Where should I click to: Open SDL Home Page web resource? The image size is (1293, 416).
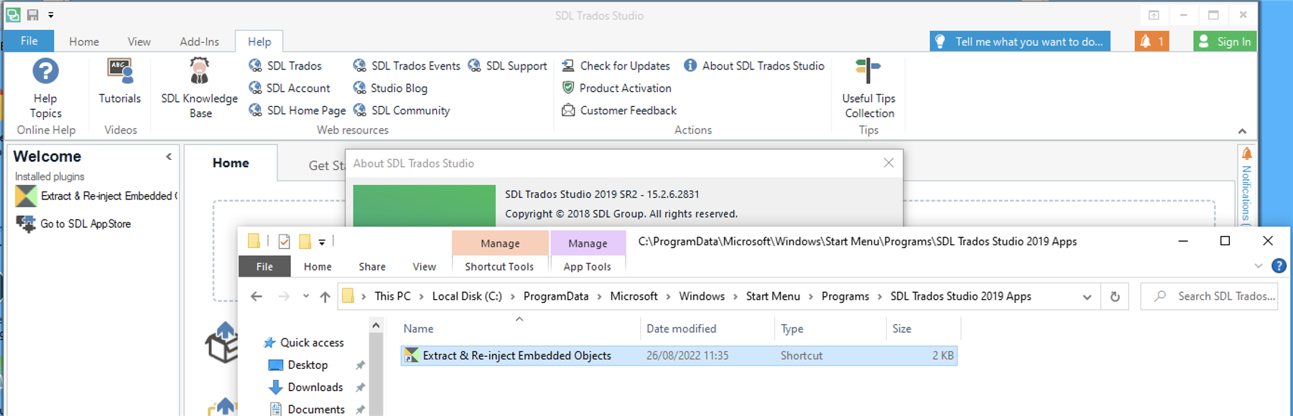(x=297, y=110)
